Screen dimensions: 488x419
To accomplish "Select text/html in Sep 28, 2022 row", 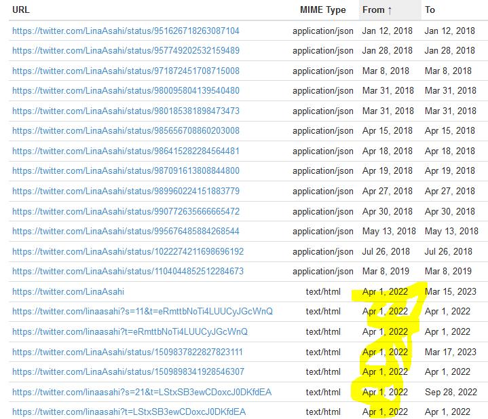I will (x=323, y=393).
